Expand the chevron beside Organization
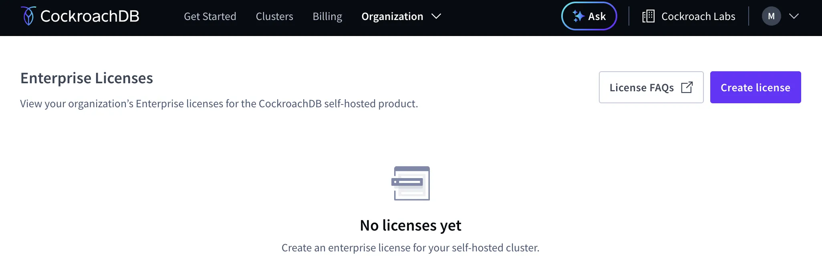822x277 pixels. 436,16
